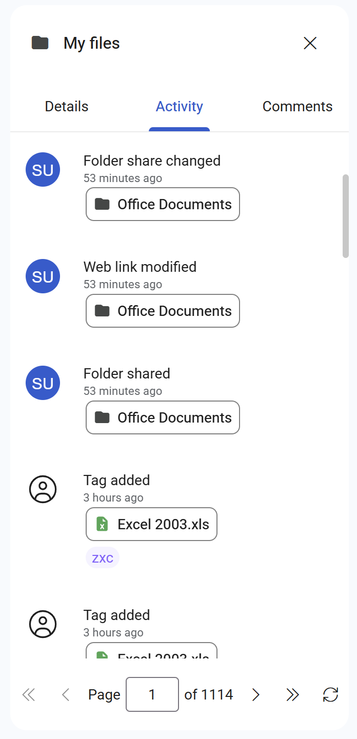Select the Activity tab
Image resolution: width=357 pixels, height=739 pixels.
180,107
